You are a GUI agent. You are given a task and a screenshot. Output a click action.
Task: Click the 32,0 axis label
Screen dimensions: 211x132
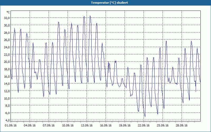tap(7, 18)
